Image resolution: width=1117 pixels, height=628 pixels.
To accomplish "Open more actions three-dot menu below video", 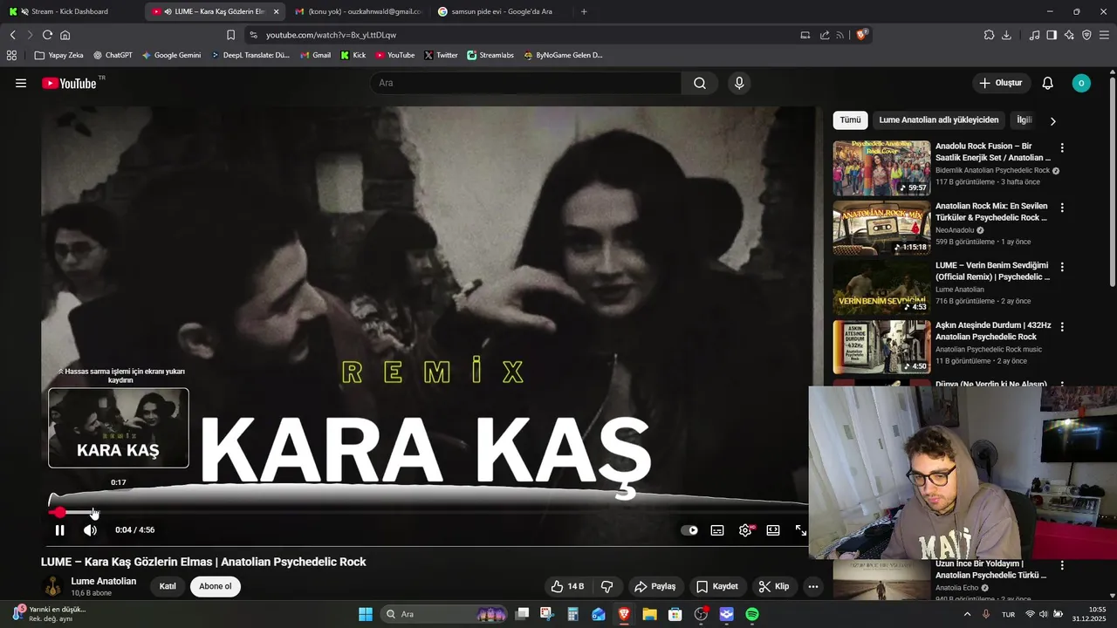I will click(x=813, y=586).
